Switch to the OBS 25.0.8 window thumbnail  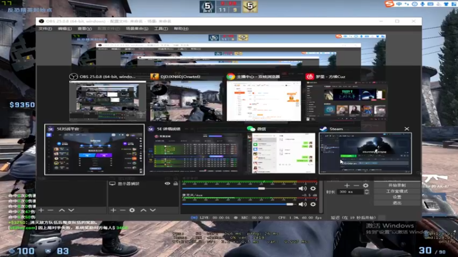click(108, 101)
